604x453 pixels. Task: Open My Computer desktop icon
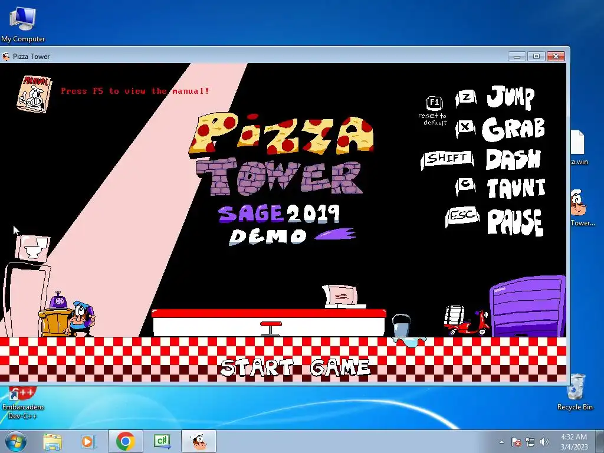click(23, 24)
